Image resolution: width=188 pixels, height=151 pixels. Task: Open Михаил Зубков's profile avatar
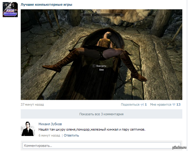tap(28, 128)
